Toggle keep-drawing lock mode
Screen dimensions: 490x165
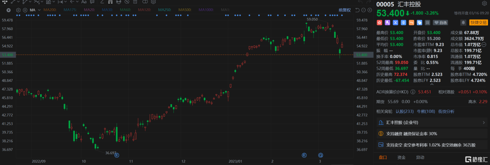pyautogui.click(x=118, y=2)
